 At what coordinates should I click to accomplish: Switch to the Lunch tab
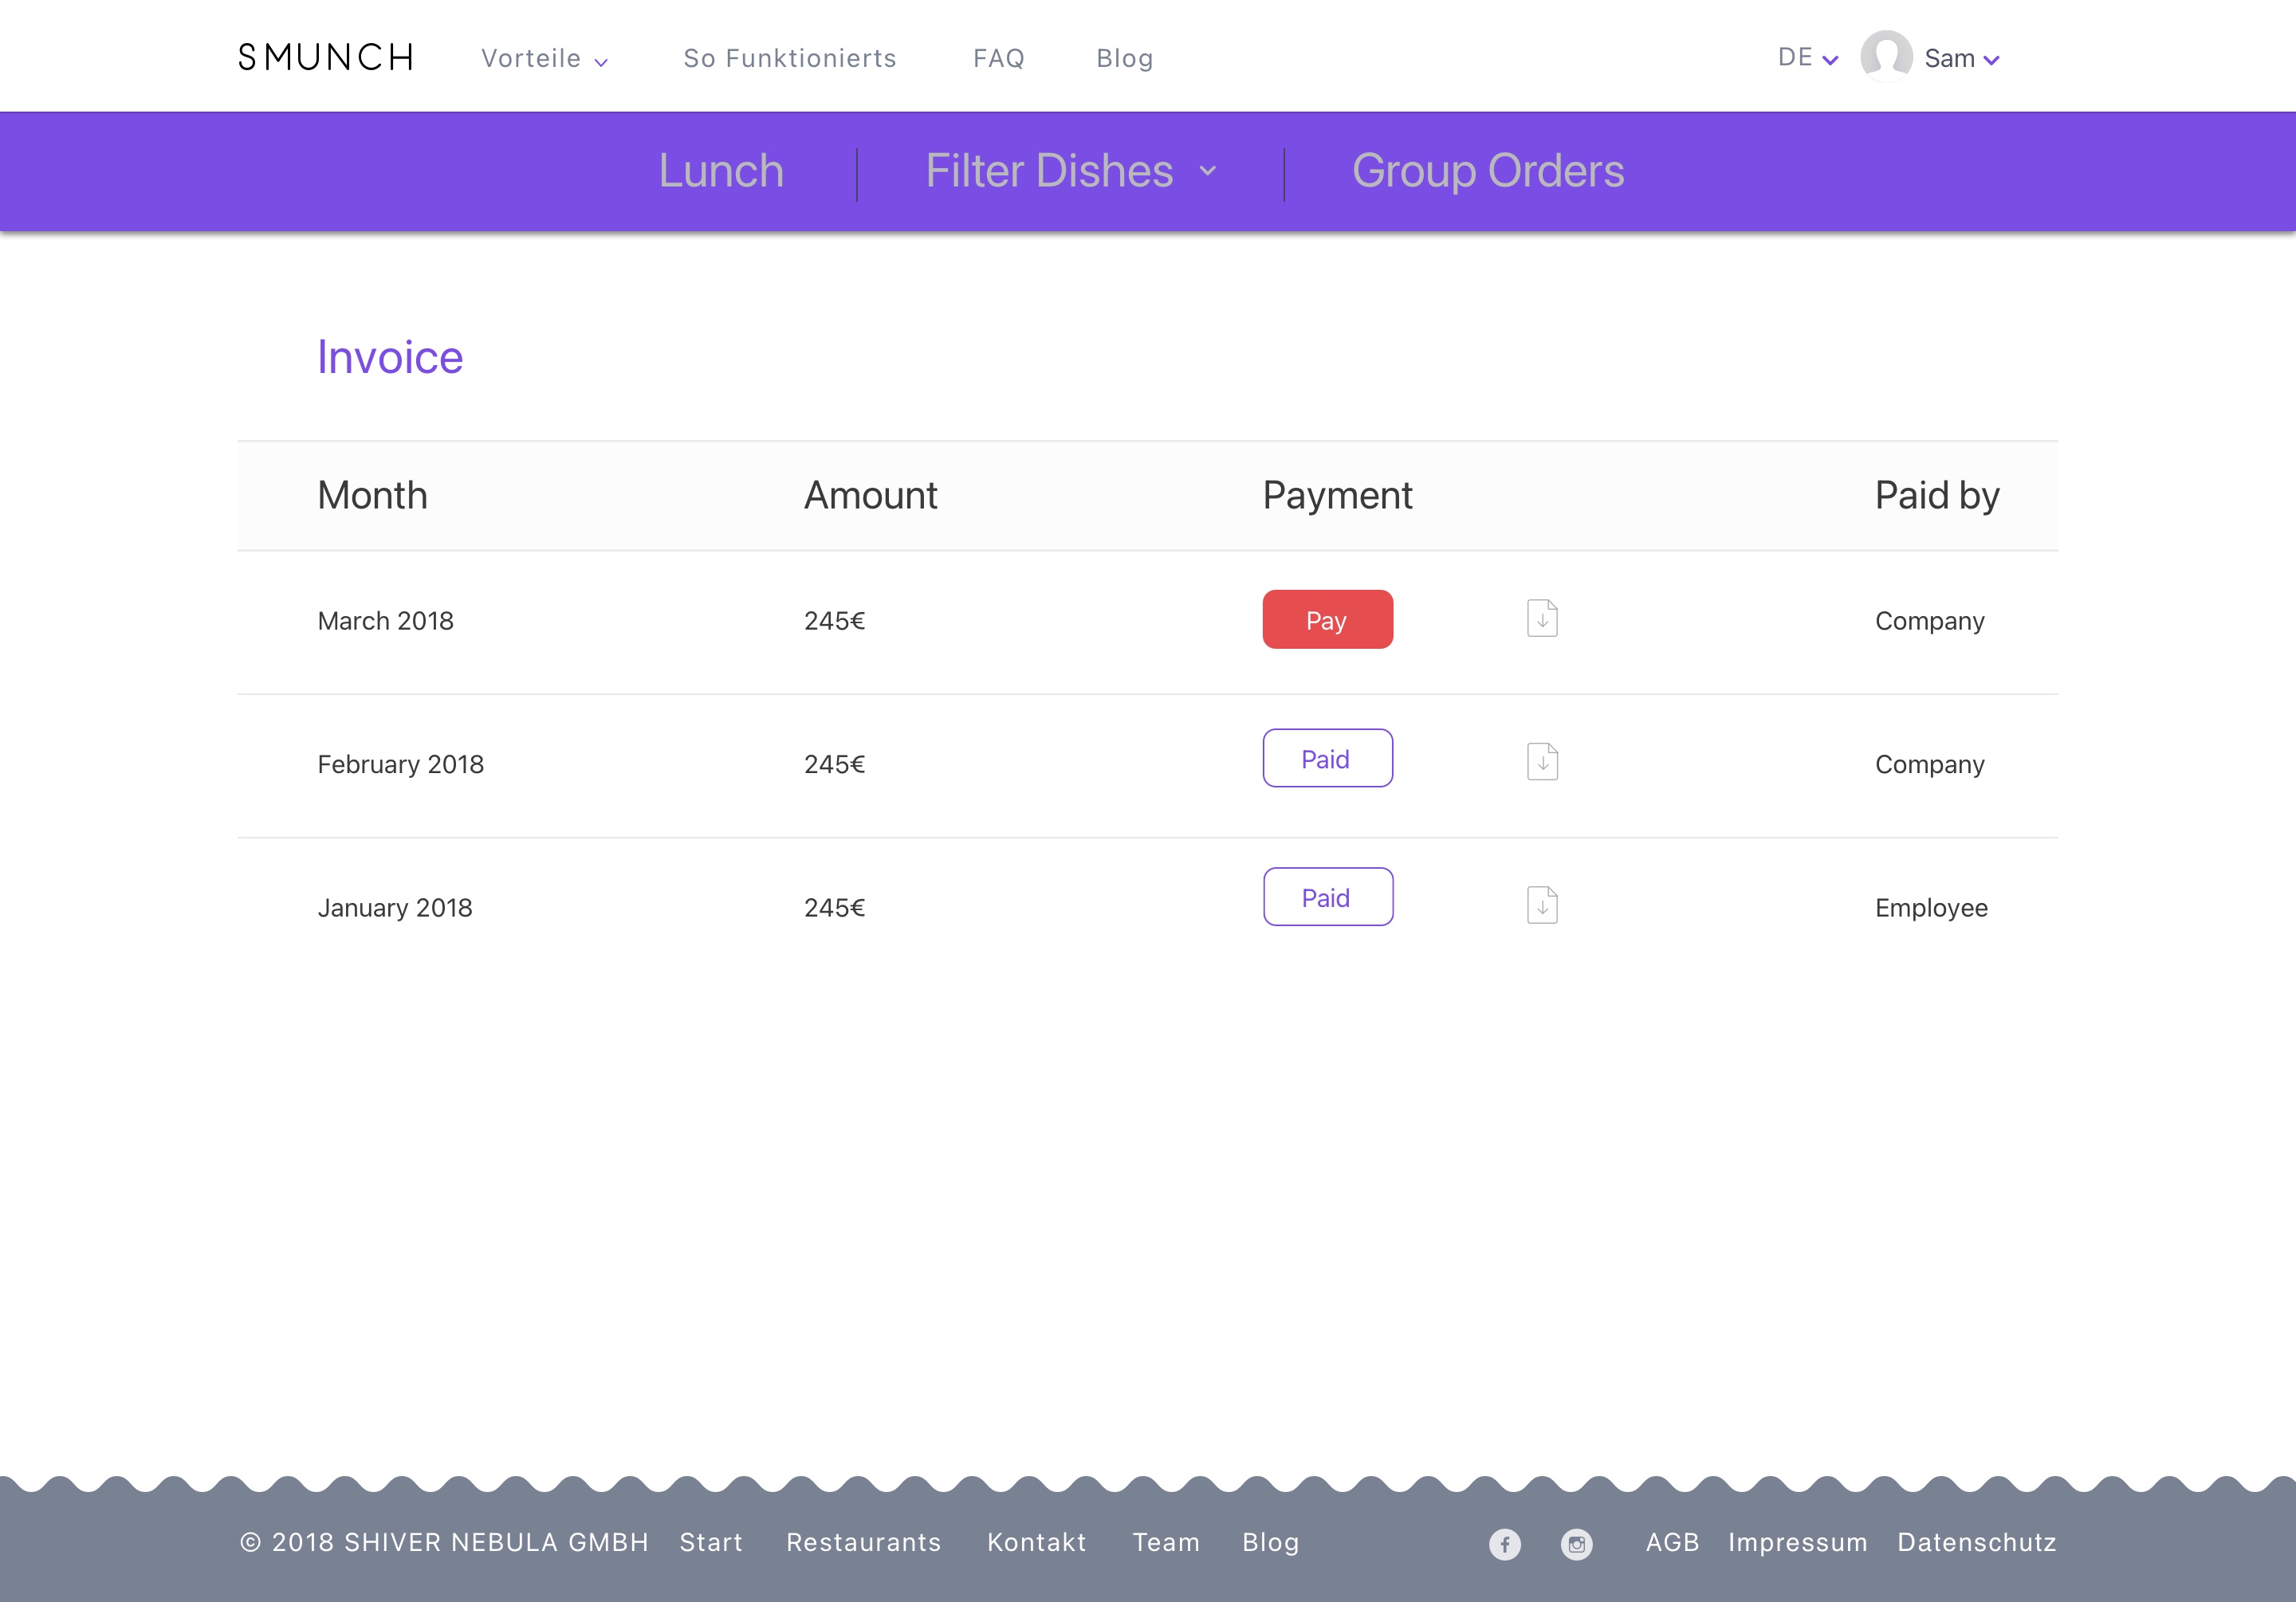721,171
